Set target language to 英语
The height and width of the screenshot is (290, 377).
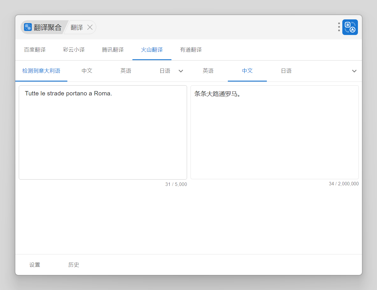point(208,71)
